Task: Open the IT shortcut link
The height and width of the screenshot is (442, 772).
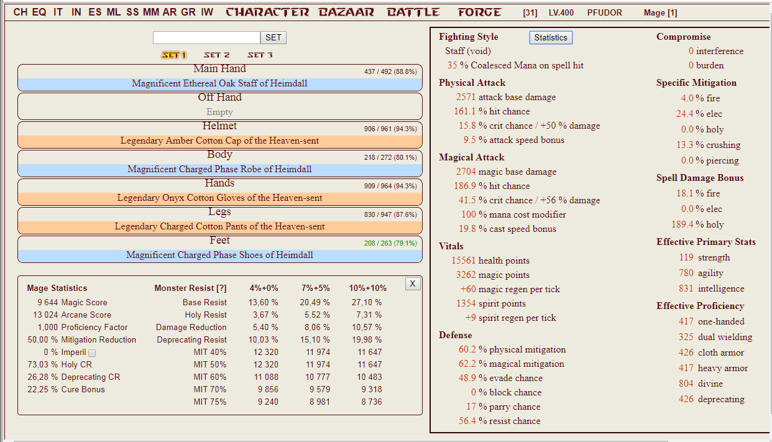Action: (x=58, y=12)
